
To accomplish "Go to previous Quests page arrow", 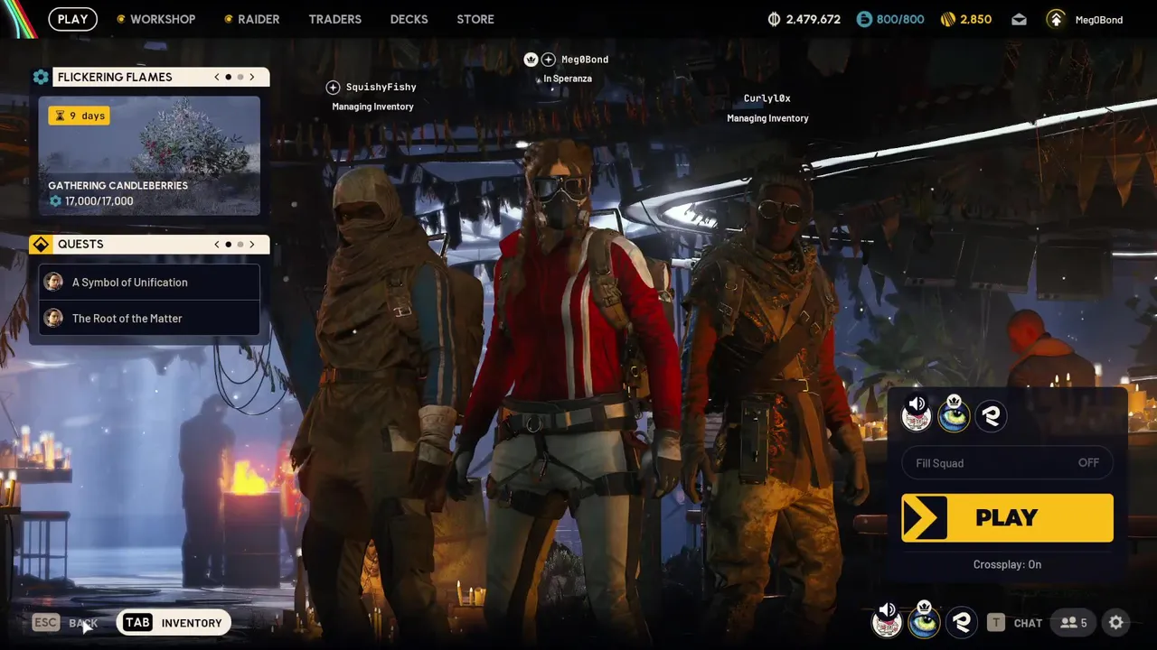I will 217,245.
